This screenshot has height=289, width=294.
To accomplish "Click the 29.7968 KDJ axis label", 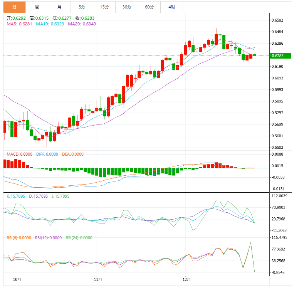I will click(279, 219).
